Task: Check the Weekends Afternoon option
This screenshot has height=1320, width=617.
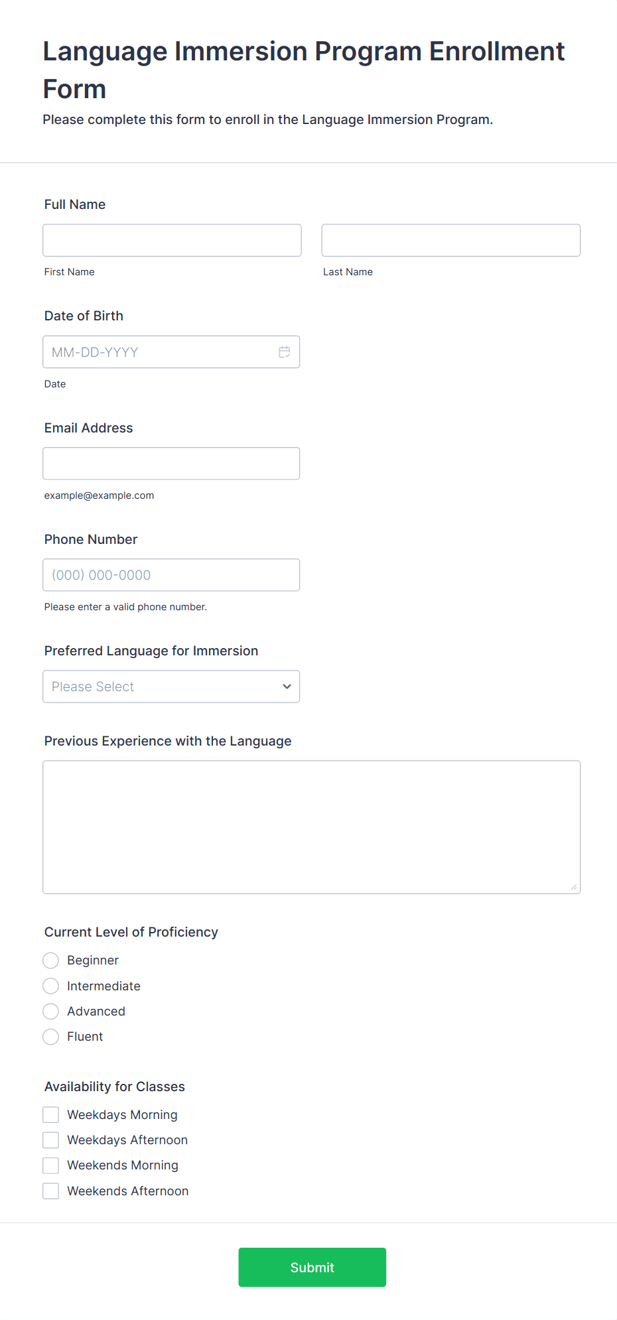Action: coord(51,1191)
